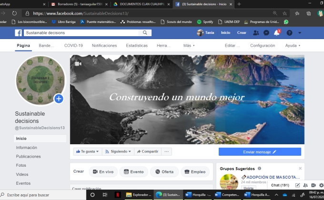Click the Enviar mensaje button

[260, 151]
